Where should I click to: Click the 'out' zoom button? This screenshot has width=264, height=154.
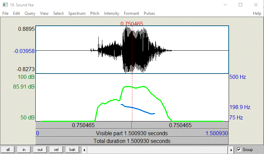point(40,150)
